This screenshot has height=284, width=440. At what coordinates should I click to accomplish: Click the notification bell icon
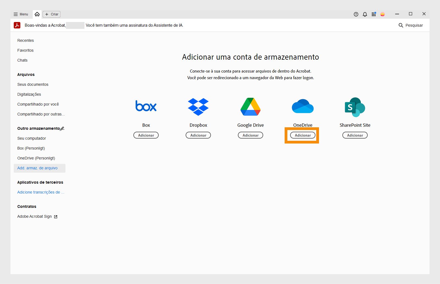point(365,14)
